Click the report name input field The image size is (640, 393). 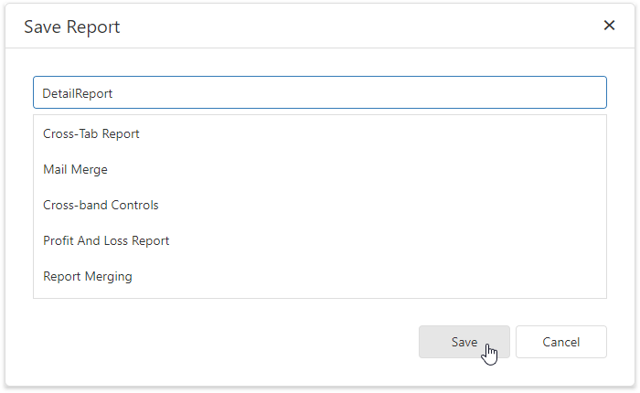pos(319,93)
